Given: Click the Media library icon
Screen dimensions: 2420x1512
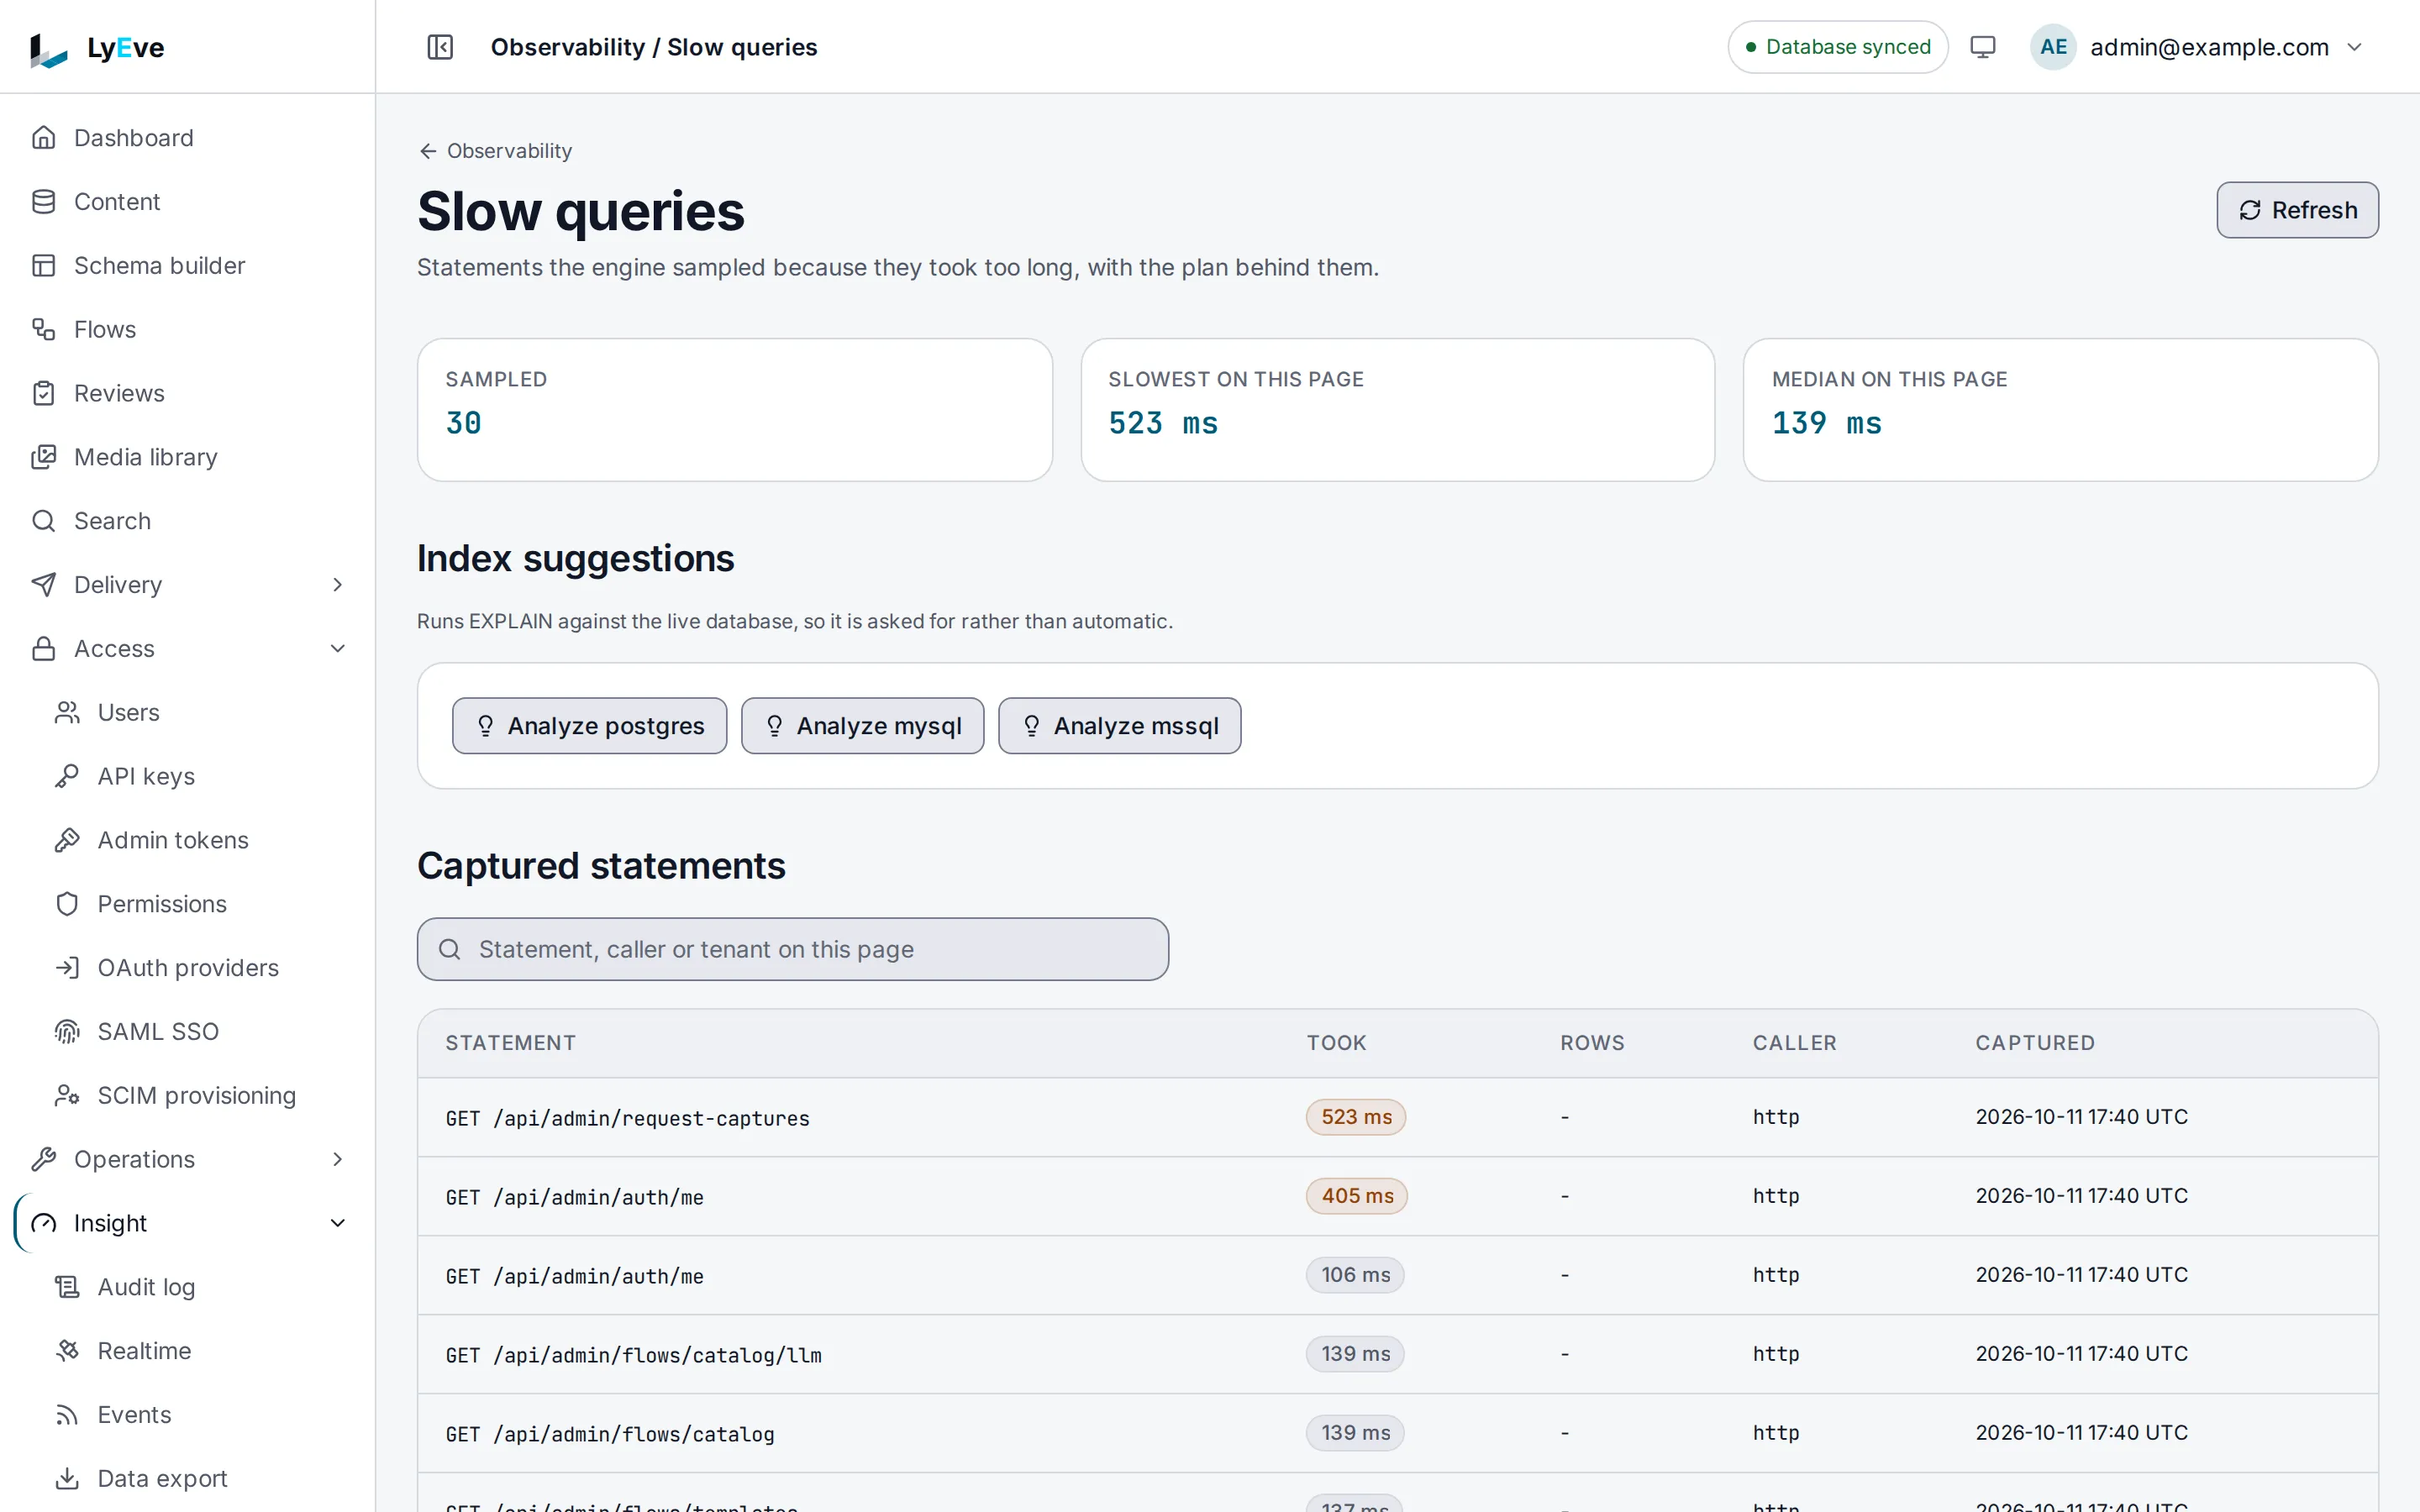Looking at the screenshot, I should pos(43,457).
